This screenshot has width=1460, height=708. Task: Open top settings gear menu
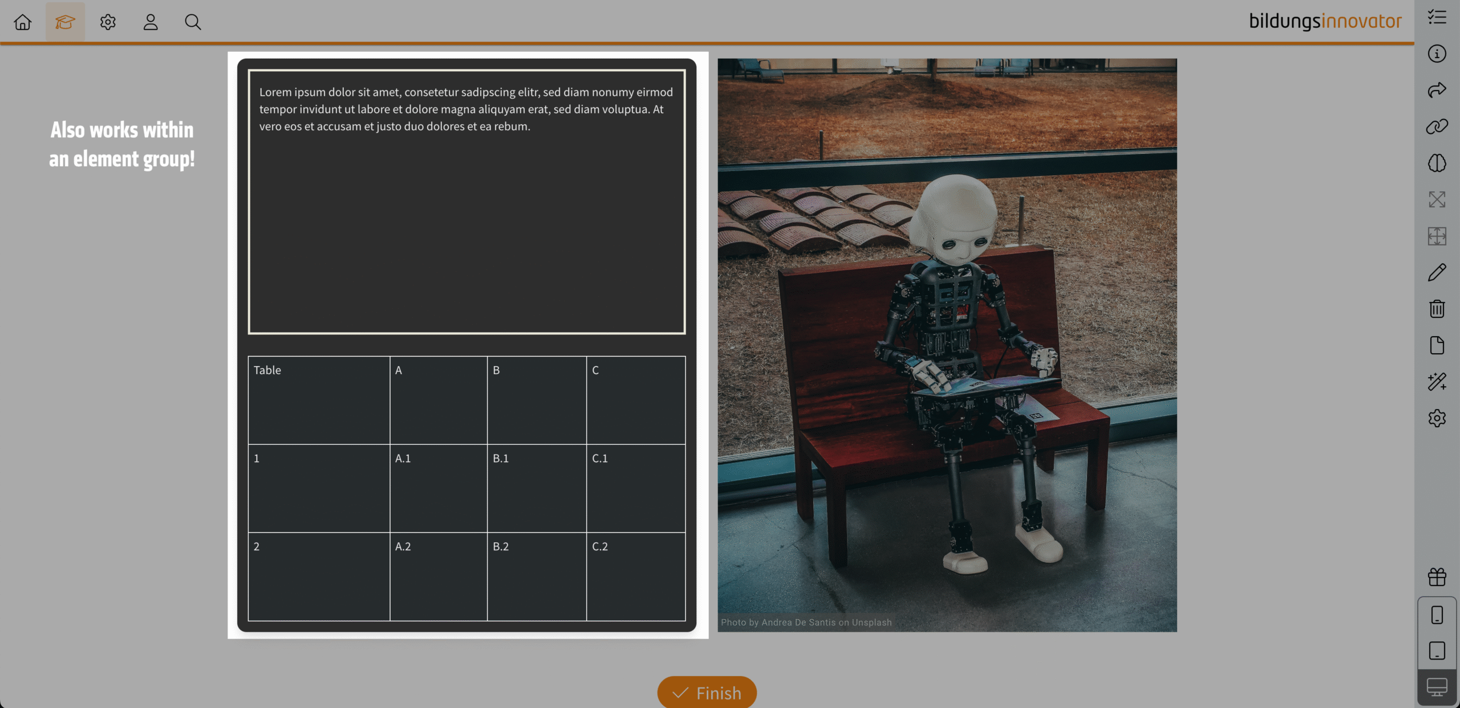pyautogui.click(x=108, y=22)
